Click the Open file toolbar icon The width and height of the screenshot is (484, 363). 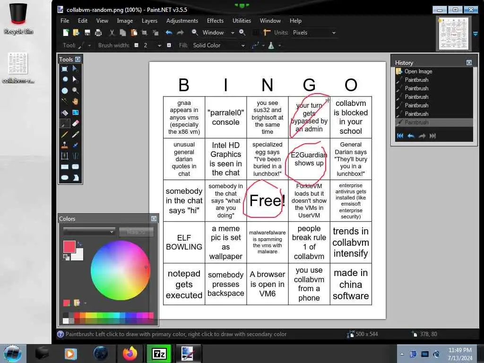pyautogui.click(x=76, y=33)
